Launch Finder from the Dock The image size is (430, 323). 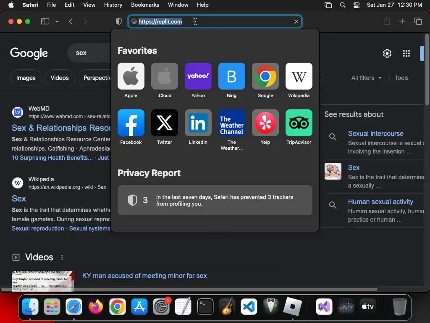point(30,306)
